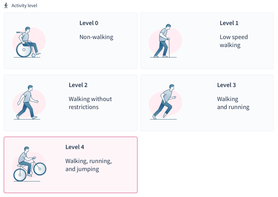The width and height of the screenshot is (278, 197).
Task: Click the walking person icon beside Activity level
Action: 6,6
